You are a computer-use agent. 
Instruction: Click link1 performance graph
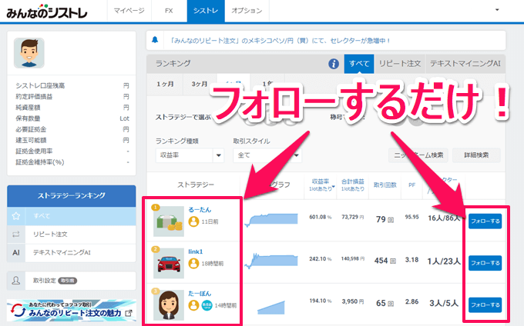click(x=271, y=261)
